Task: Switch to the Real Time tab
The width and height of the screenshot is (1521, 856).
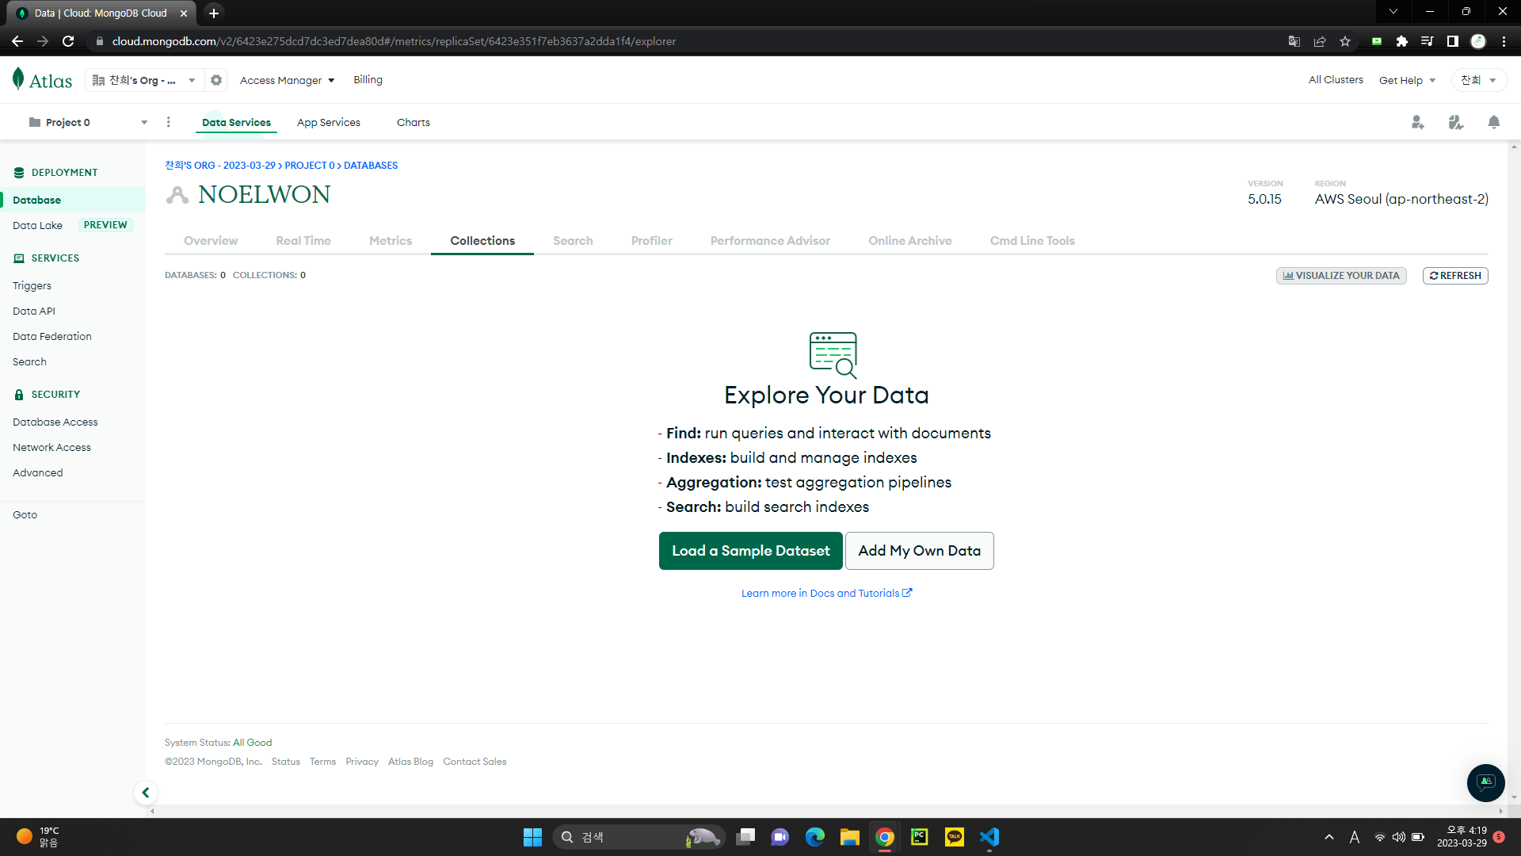Action: (x=303, y=240)
